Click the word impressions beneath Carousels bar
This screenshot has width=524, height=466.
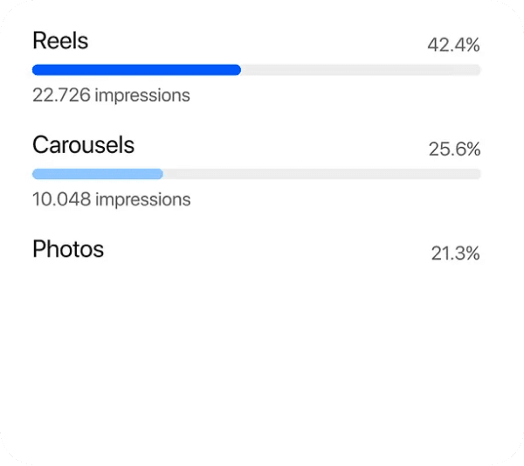[142, 199]
